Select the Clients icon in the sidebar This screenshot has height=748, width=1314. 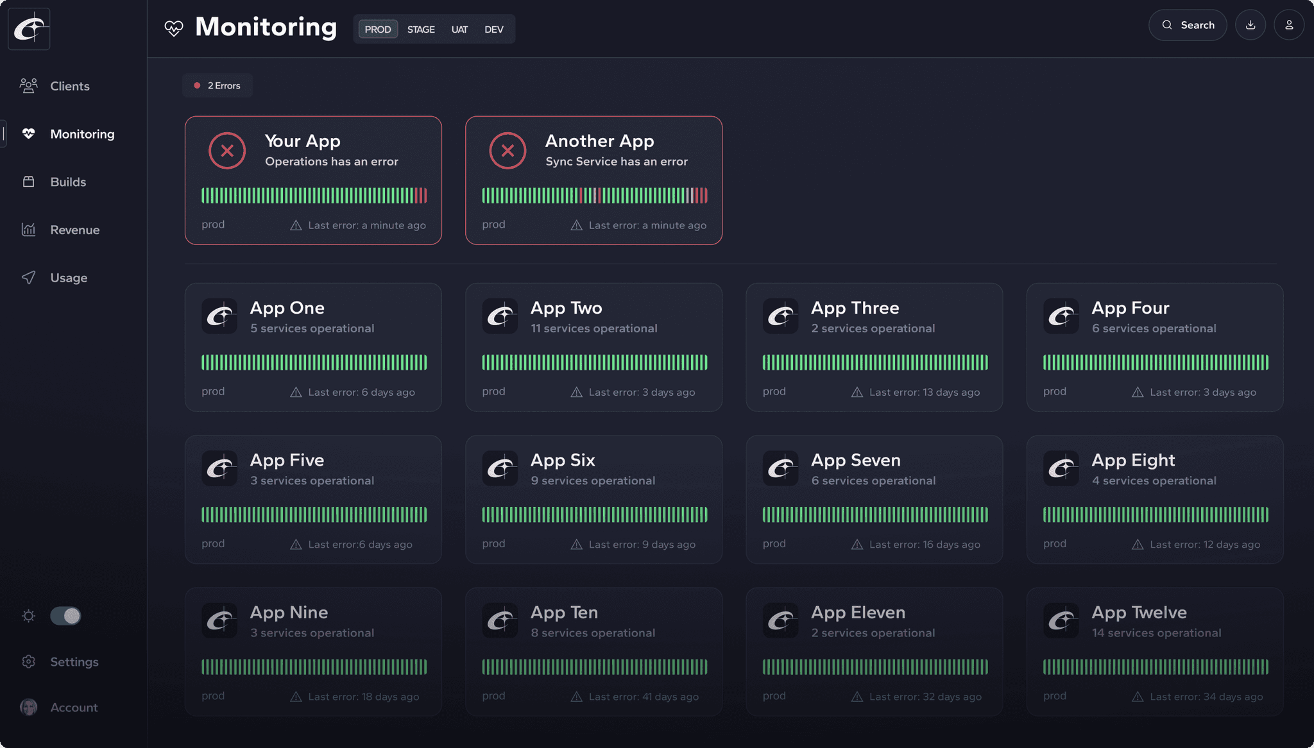coord(29,85)
